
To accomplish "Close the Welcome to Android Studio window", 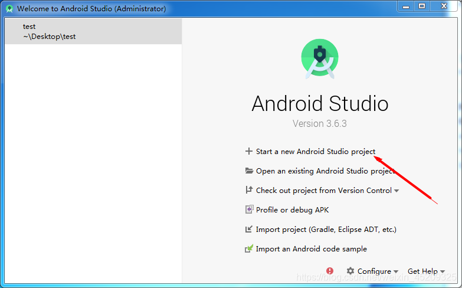I will [x=444, y=6].
